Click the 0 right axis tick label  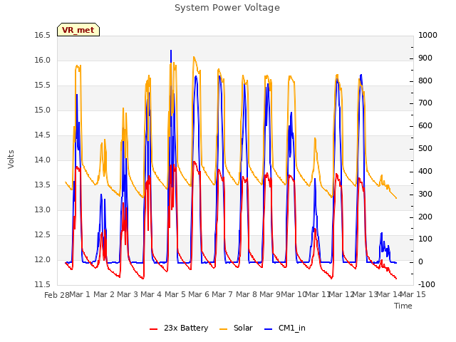pos(420,262)
